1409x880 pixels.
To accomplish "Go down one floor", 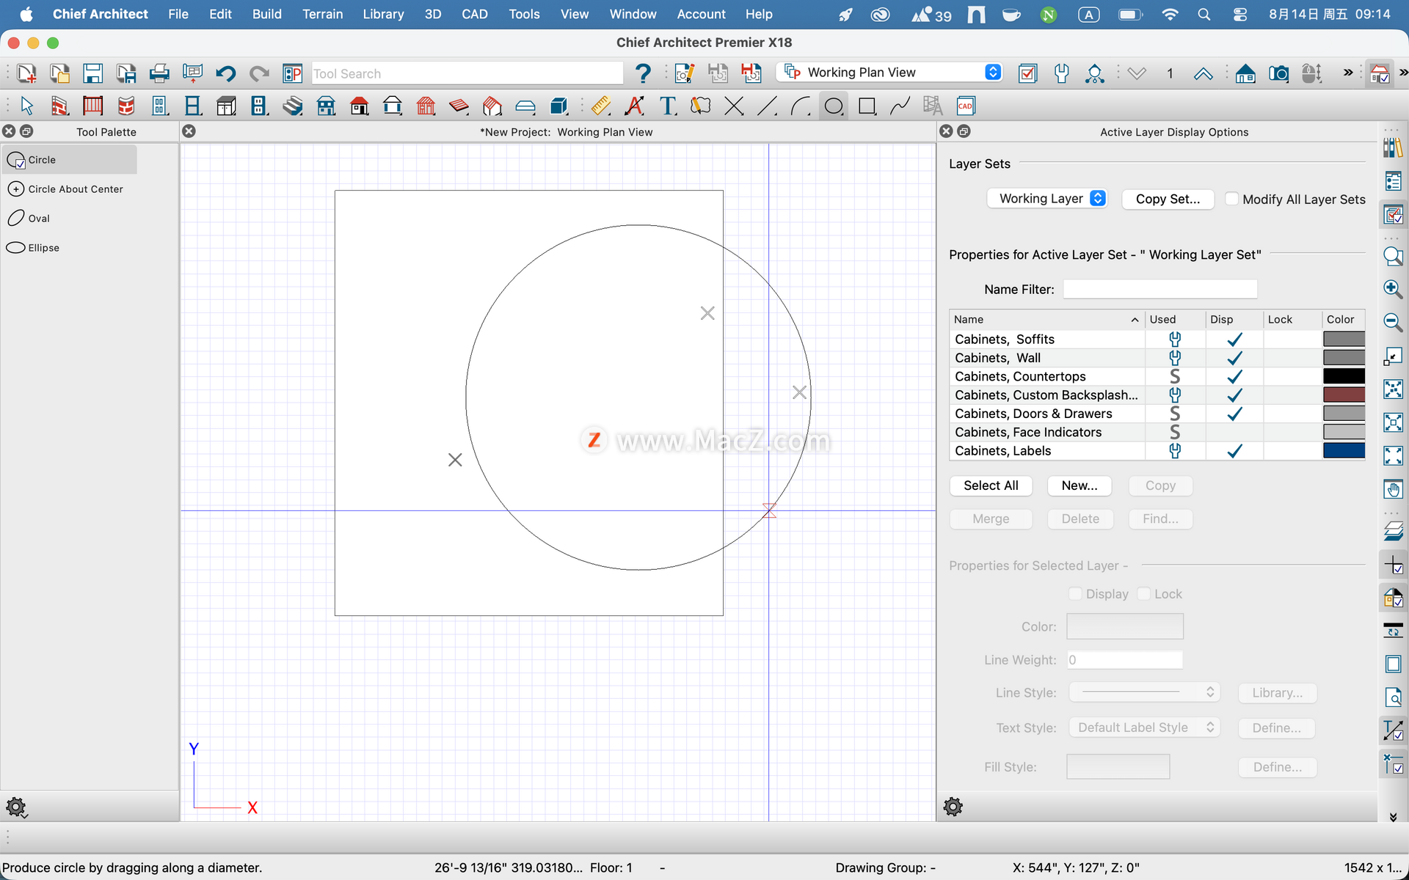I will click(1137, 73).
